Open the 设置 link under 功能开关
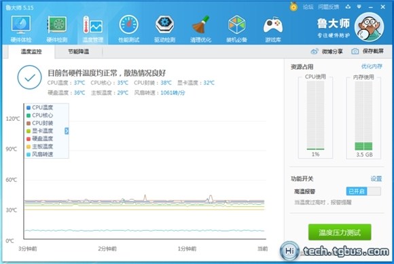The height and width of the screenshot is (264, 394). (x=376, y=178)
